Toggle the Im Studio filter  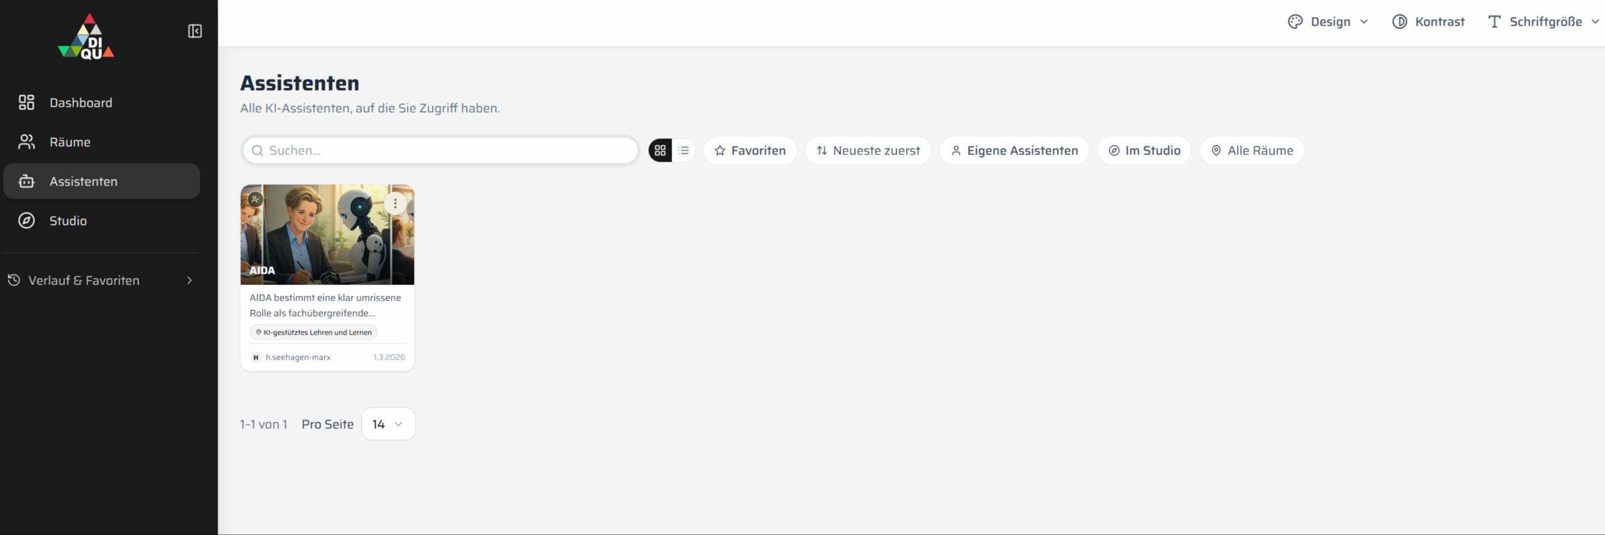click(x=1145, y=150)
